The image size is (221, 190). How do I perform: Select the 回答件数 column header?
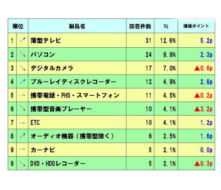point(140,26)
